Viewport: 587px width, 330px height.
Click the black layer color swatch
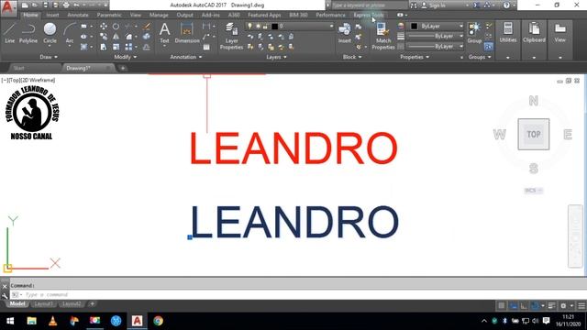pos(274,27)
